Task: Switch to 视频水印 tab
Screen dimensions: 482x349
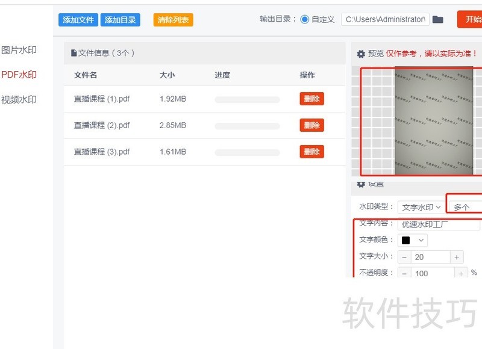Action: [19, 99]
